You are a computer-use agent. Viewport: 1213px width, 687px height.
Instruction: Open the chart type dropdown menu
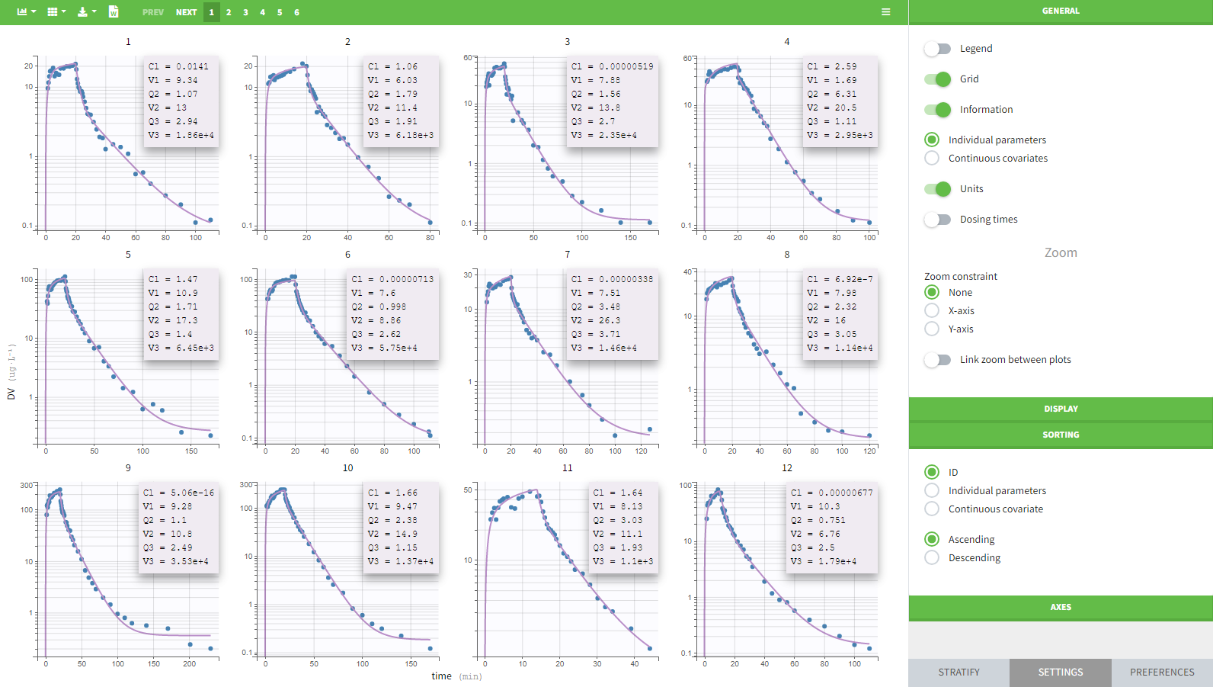(x=26, y=12)
